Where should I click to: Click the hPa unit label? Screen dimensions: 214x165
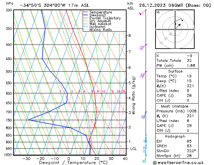pyautogui.click(x=10, y=4)
